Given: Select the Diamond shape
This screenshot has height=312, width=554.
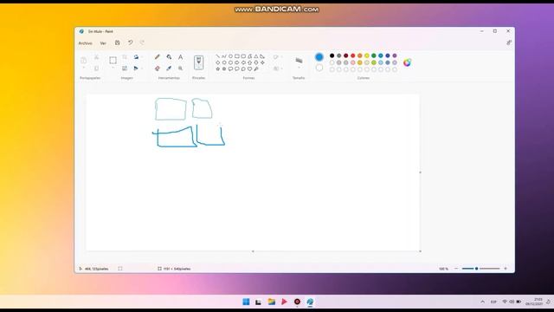Looking at the screenshot, I should [217, 62].
